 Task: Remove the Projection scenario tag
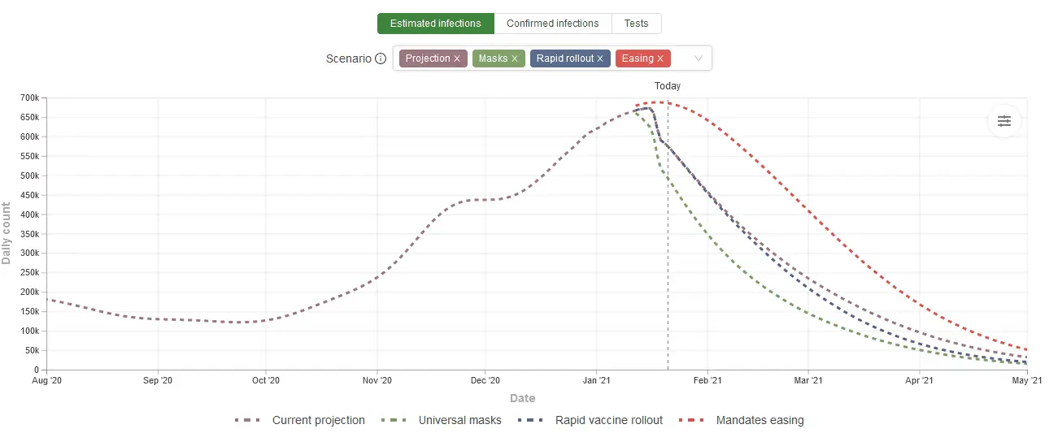457,58
